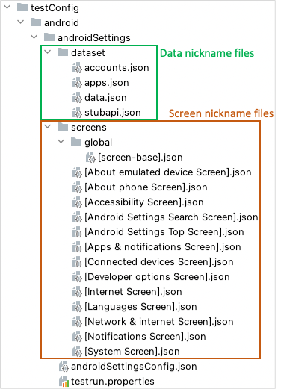This screenshot has width=281, height=389.
Task: Open data.json file name
Action: point(105,98)
